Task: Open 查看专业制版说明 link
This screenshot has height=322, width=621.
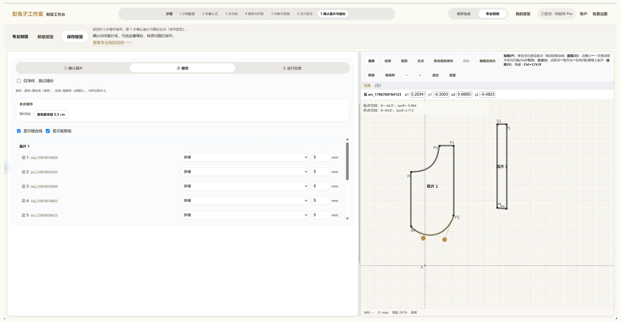Action: pyautogui.click(x=112, y=43)
